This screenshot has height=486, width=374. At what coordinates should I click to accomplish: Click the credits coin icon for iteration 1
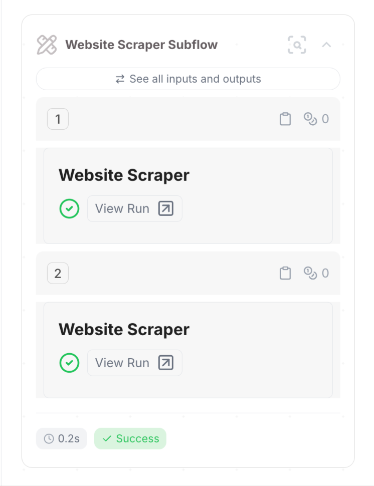[310, 119]
